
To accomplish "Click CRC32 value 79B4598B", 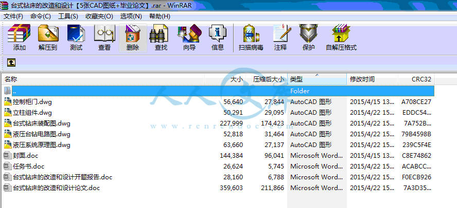I will (x=416, y=134).
